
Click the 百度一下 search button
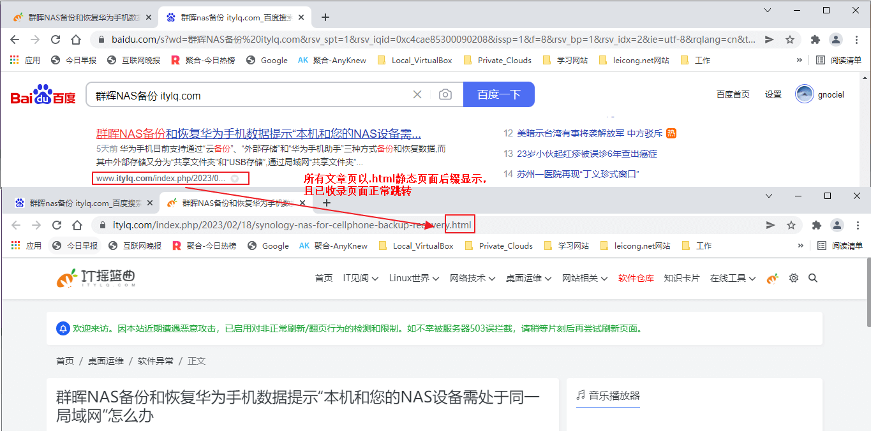point(499,94)
